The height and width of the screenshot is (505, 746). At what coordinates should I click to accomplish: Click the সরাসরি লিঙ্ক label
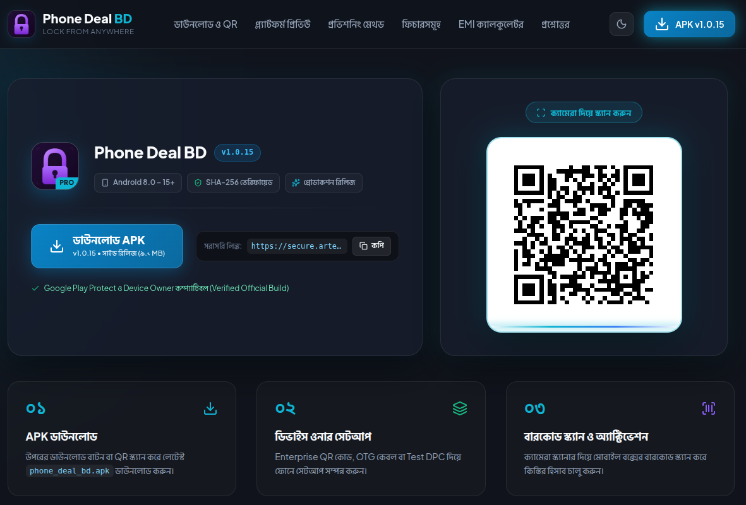coord(222,246)
